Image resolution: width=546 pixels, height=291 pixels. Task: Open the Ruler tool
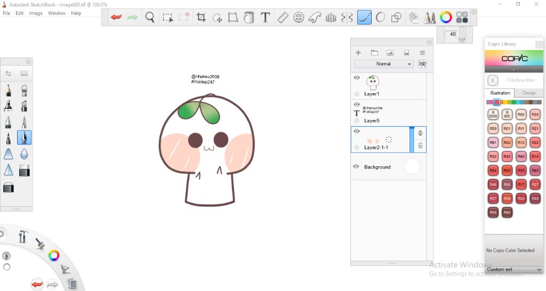283,18
